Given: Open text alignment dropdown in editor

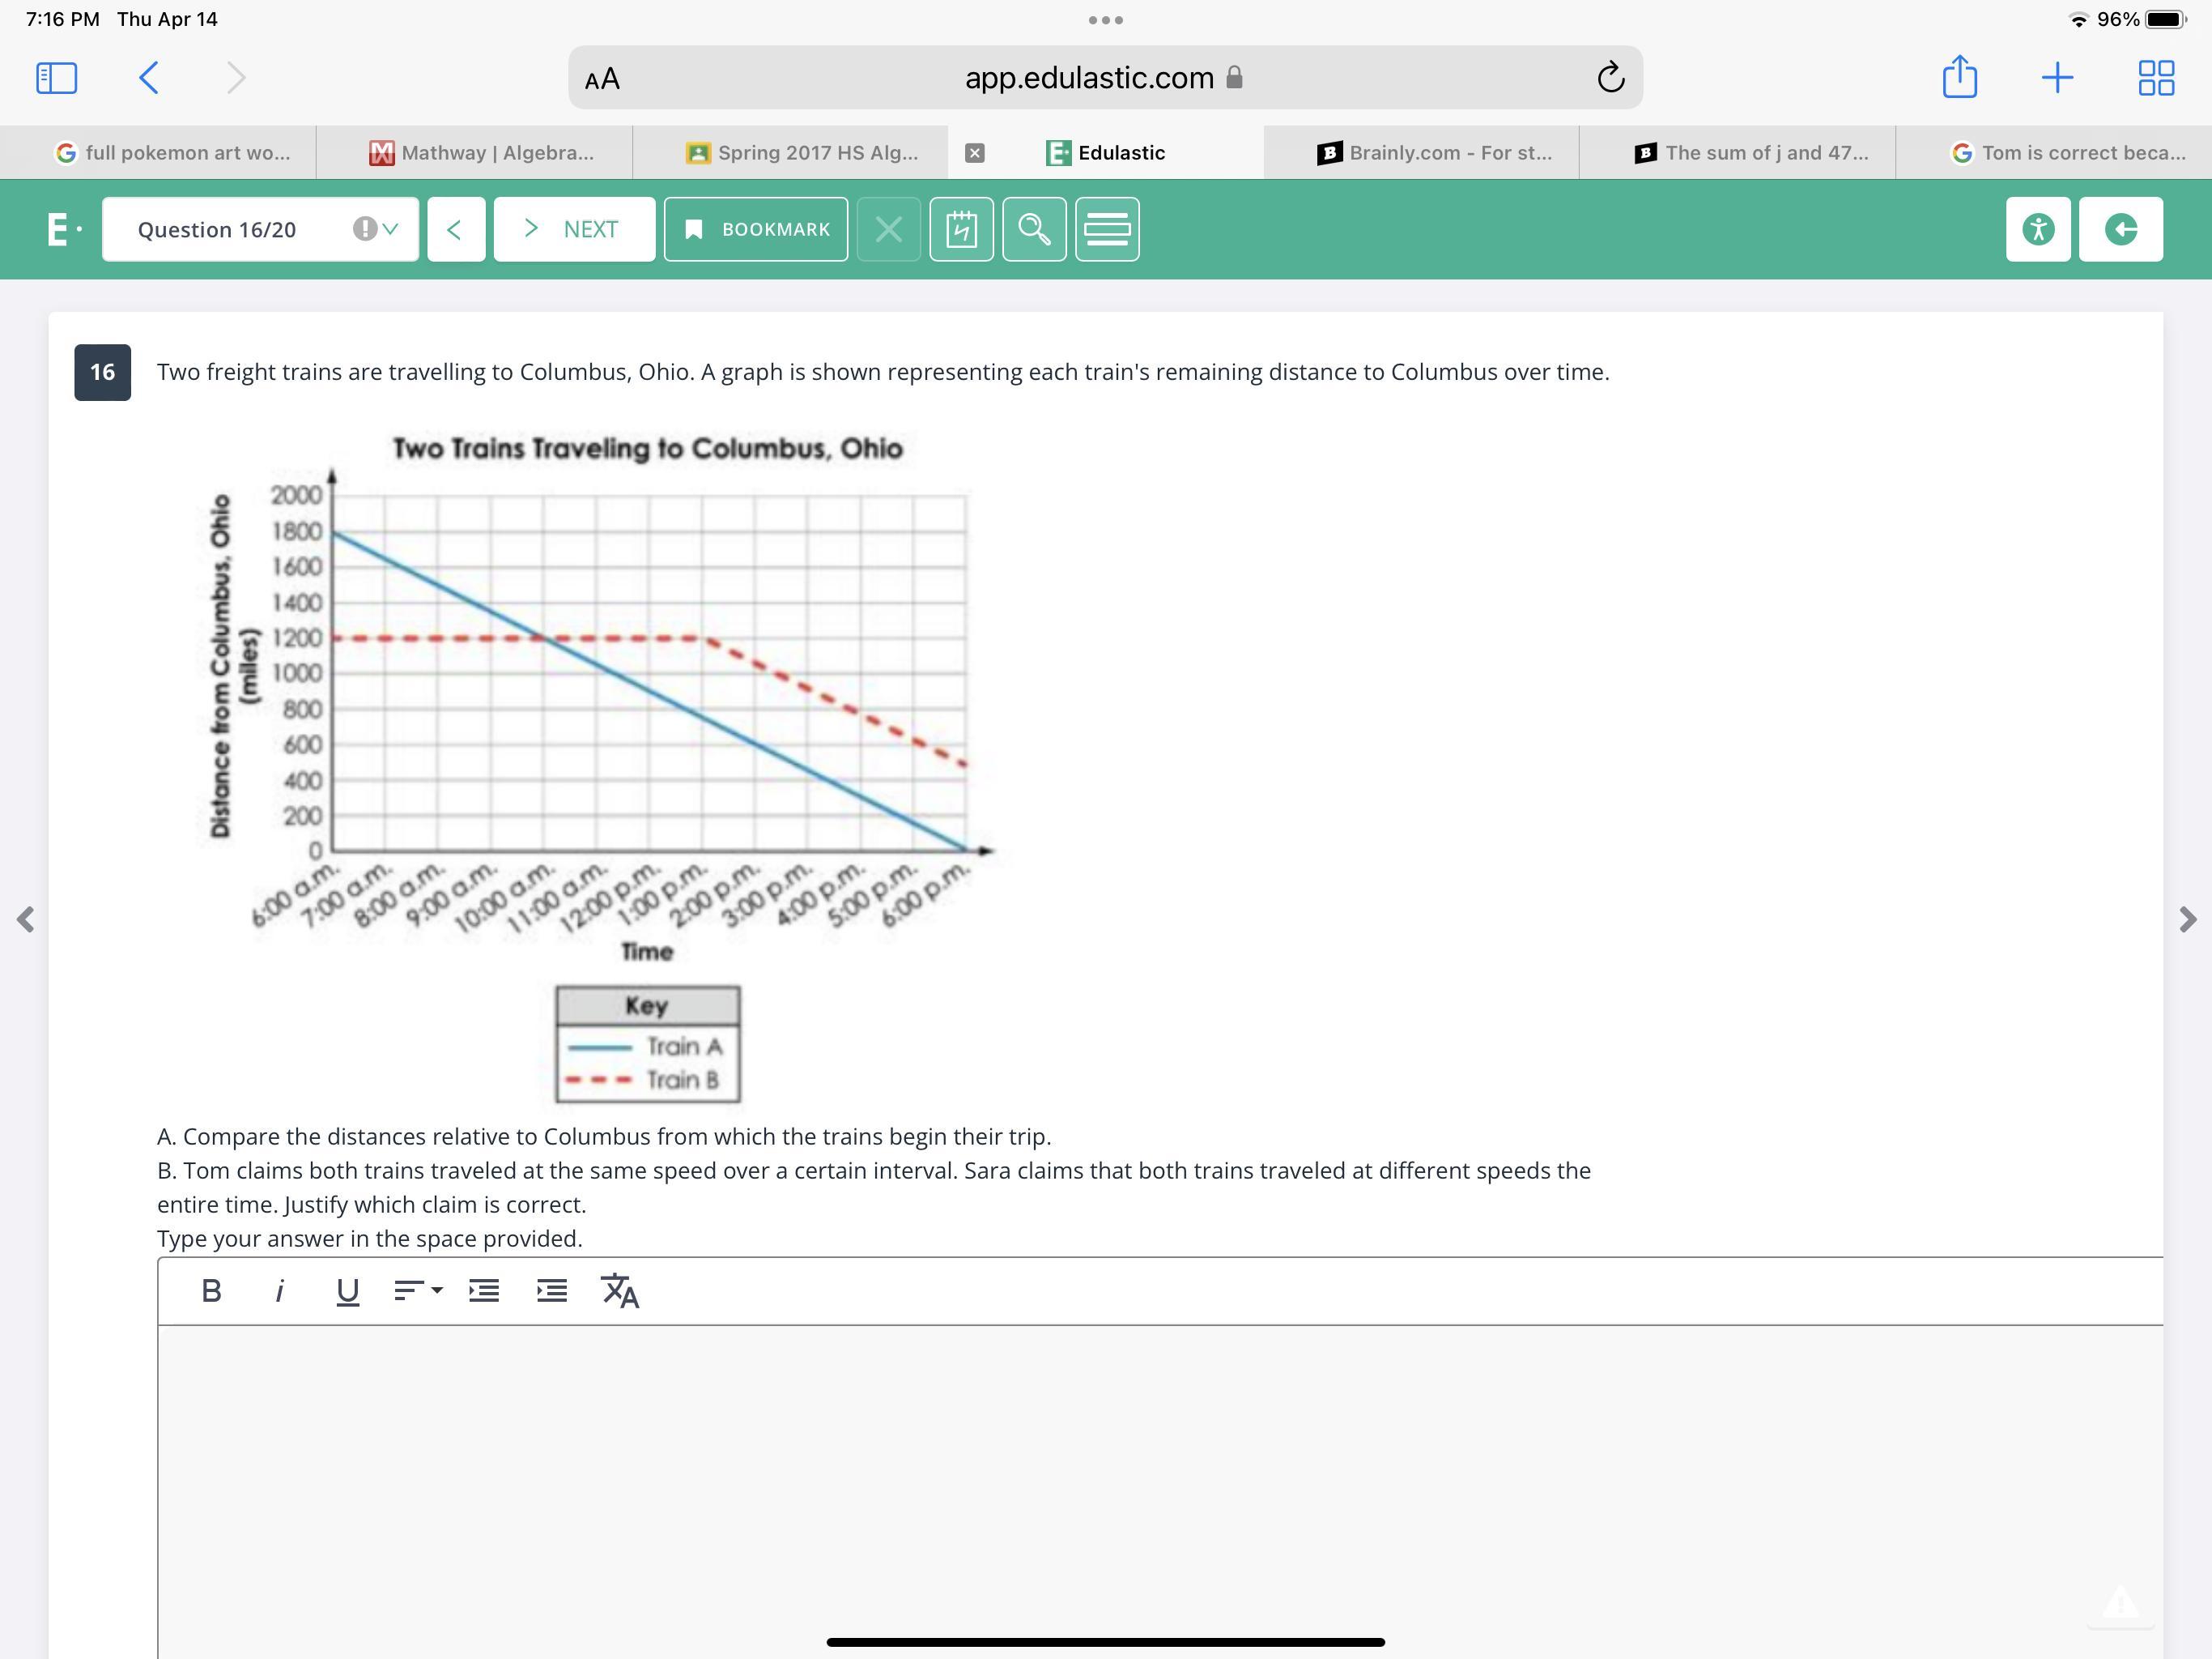Looking at the screenshot, I should 417,1290.
